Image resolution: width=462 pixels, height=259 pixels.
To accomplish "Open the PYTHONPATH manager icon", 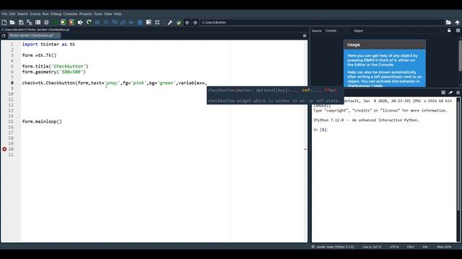I will pos(178,22).
